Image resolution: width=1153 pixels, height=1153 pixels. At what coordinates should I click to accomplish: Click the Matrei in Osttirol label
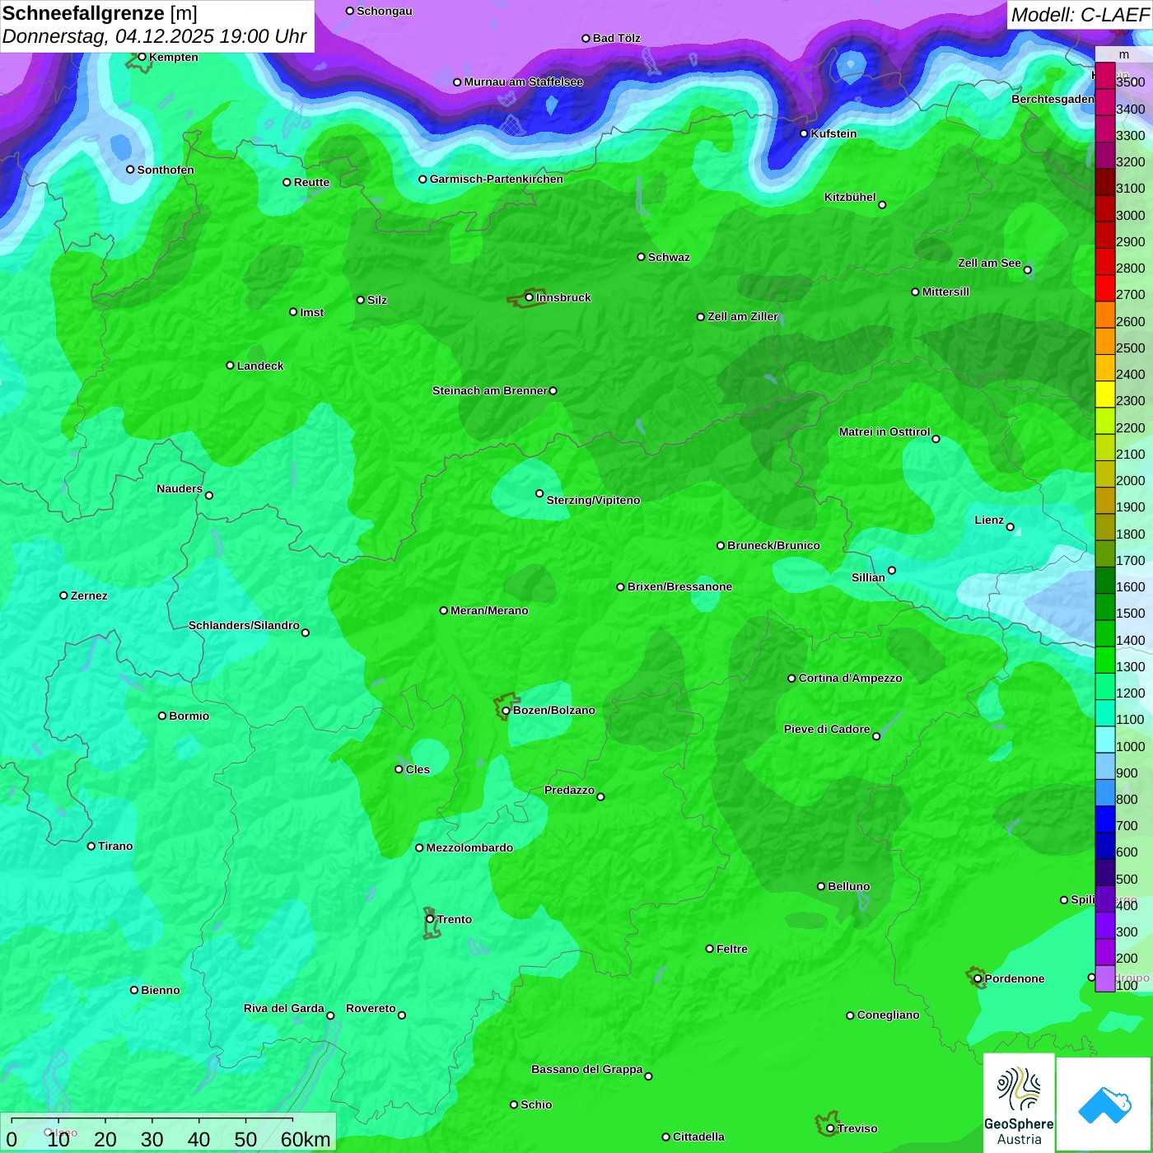885,432
